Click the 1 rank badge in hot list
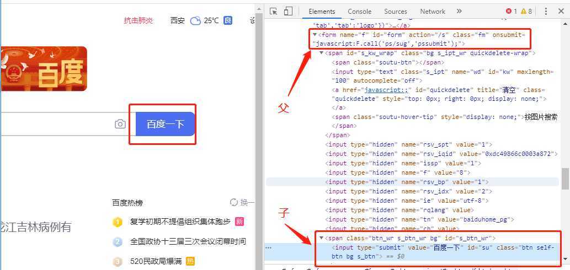The width and height of the screenshot is (570, 270). click(118, 222)
